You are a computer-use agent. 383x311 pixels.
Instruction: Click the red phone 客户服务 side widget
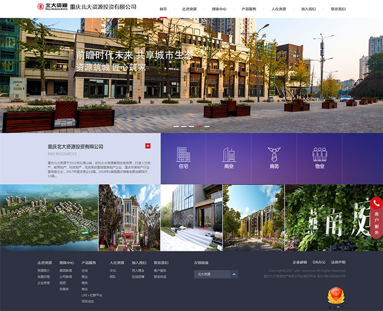pyautogui.click(x=376, y=217)
